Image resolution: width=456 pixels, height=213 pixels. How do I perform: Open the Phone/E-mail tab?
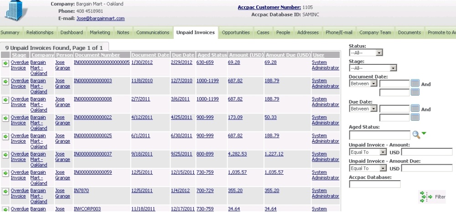[339, 32]
